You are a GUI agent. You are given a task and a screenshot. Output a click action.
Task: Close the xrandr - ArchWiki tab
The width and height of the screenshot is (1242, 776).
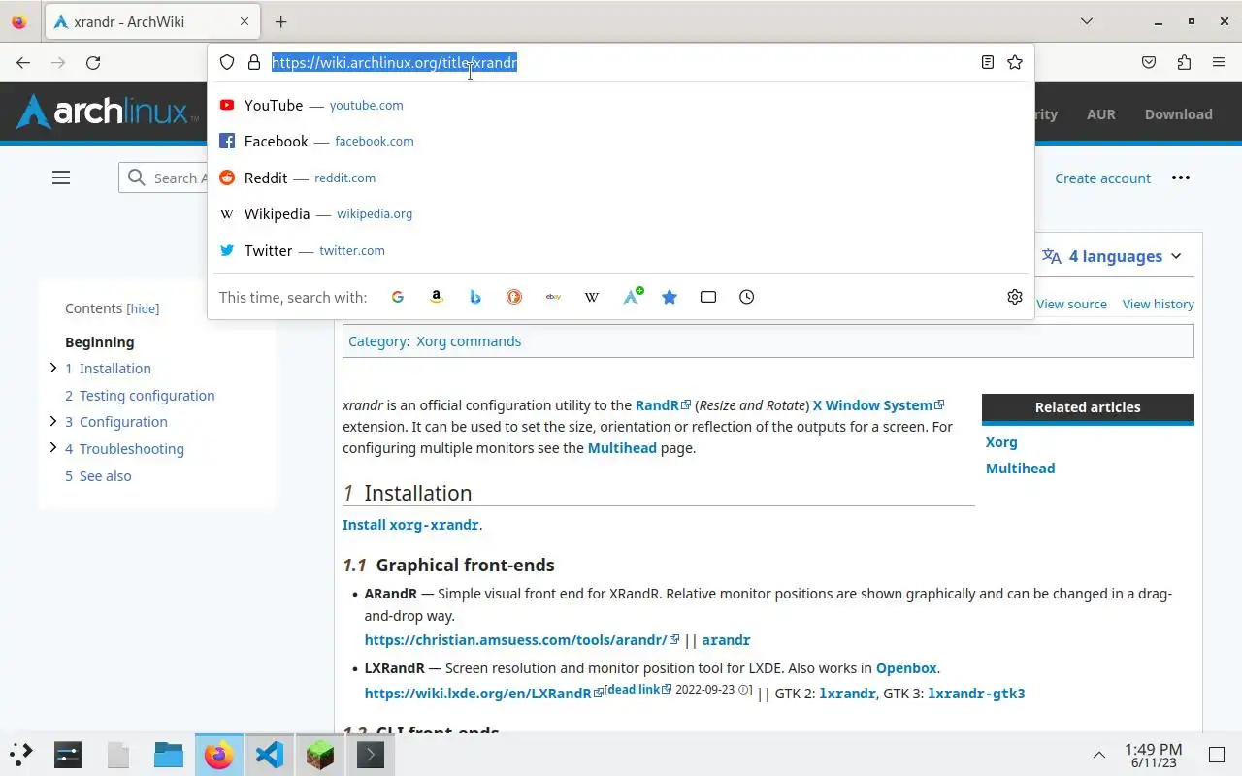click(245, 21)
